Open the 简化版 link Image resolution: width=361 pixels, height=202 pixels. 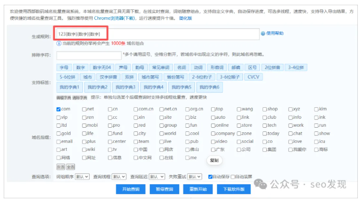pos(185,18)
